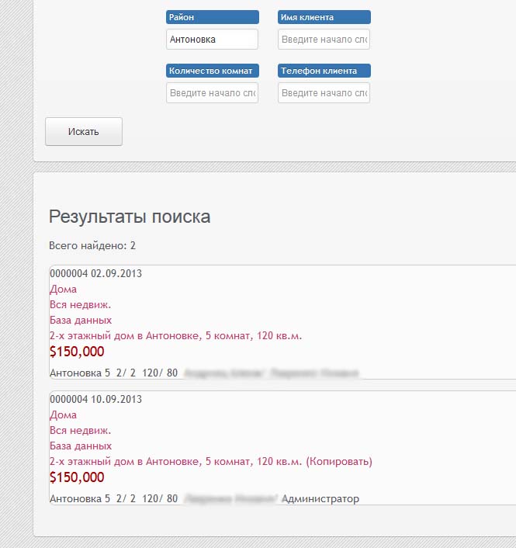The image size is (516, 548).
Task: Open the house listing title without Копировать
Action: 175,336
